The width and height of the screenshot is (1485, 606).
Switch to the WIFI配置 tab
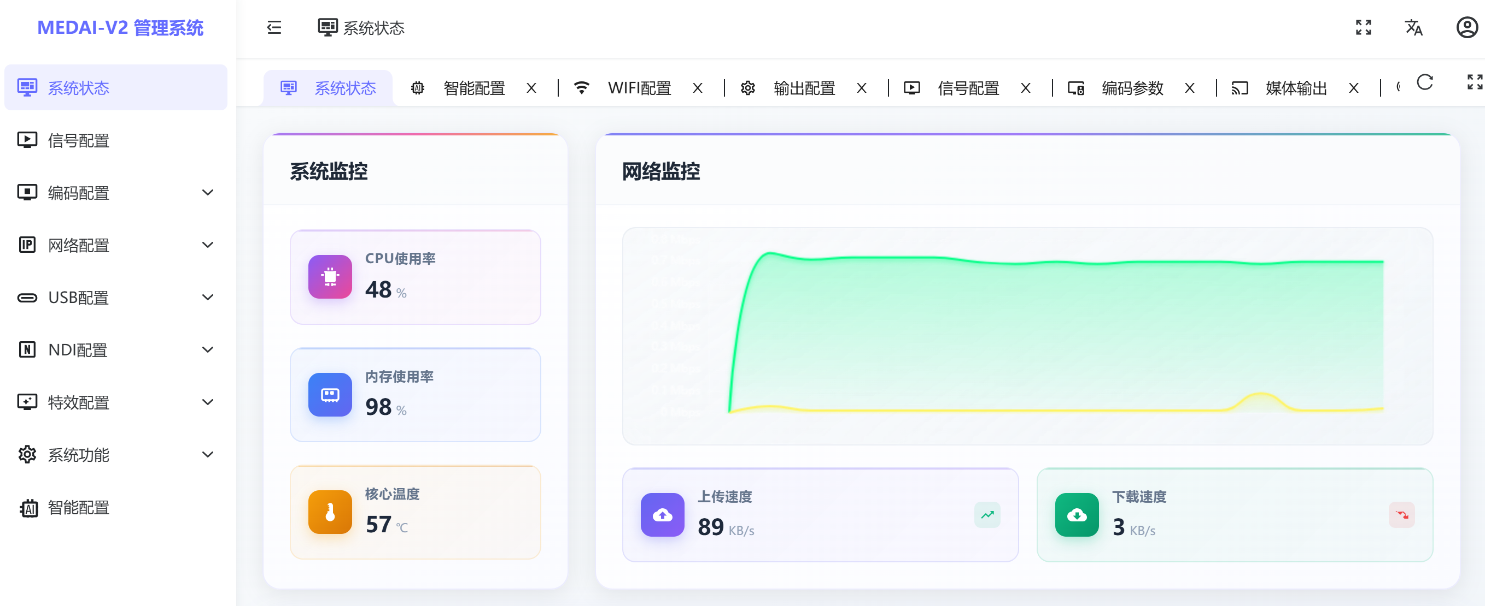pyautogui.click(x=639, y=88)
